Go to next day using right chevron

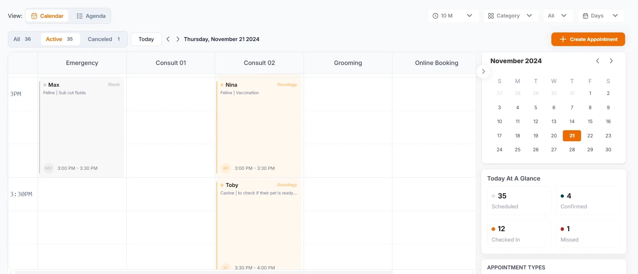(x=178, y=39)
